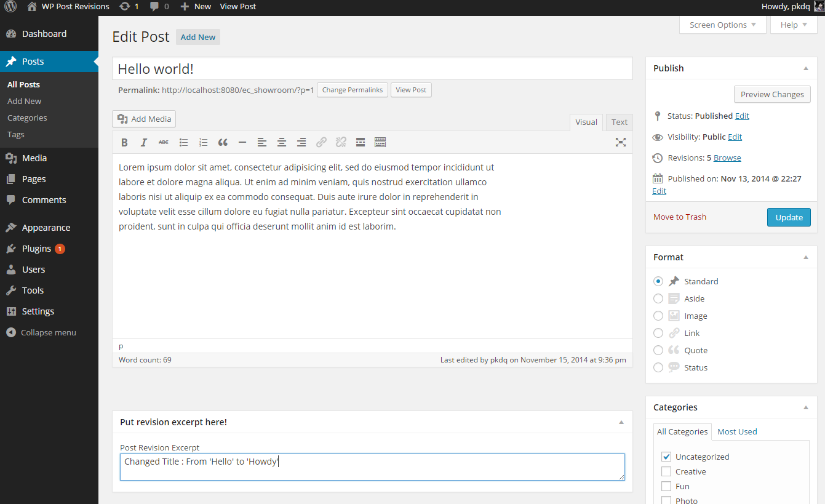Screen dimensions: 825x504
Task: Click into the post title field
Action: pos(372,69)
